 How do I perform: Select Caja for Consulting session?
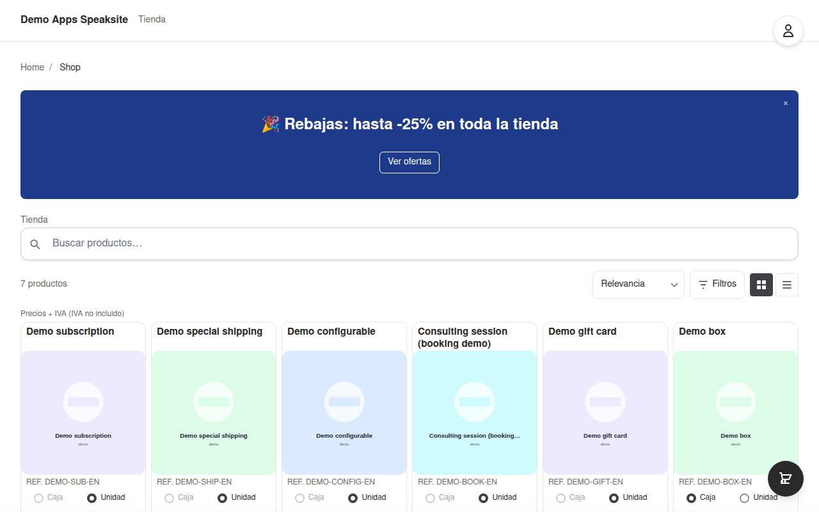tap(440, 497)
